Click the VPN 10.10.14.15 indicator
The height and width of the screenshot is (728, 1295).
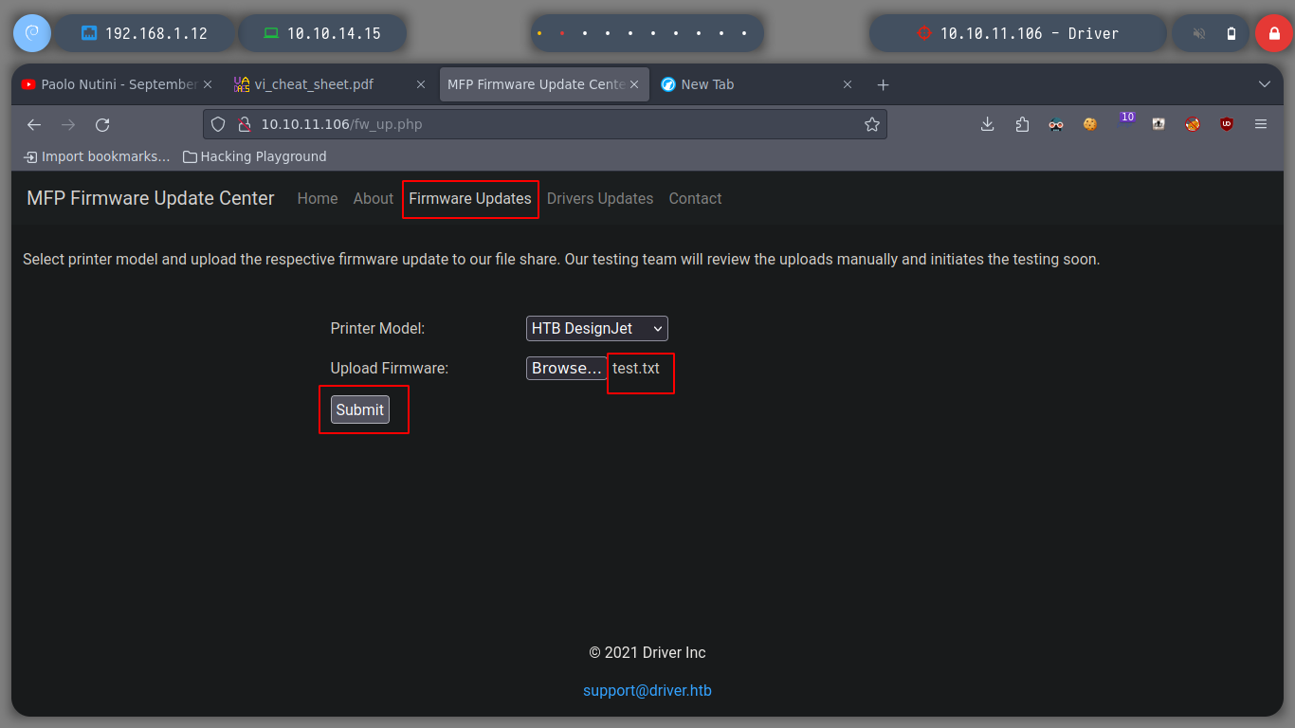(322, 33)
